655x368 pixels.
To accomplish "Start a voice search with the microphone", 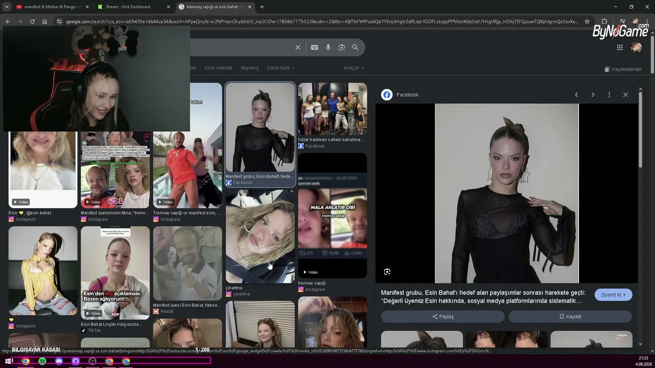I will coord(328,48).
